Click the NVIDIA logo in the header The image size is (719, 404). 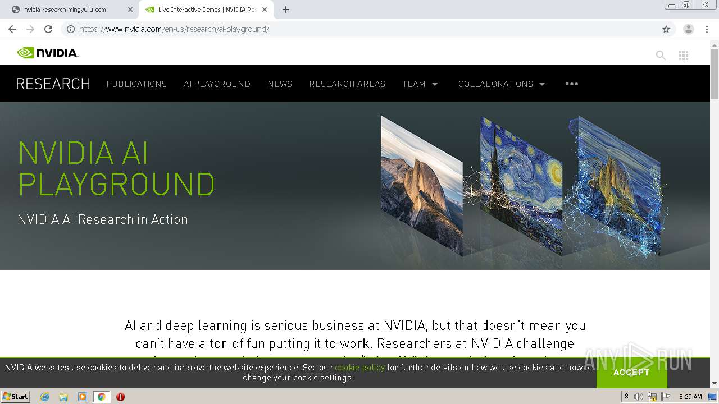(x=48, y=53)
